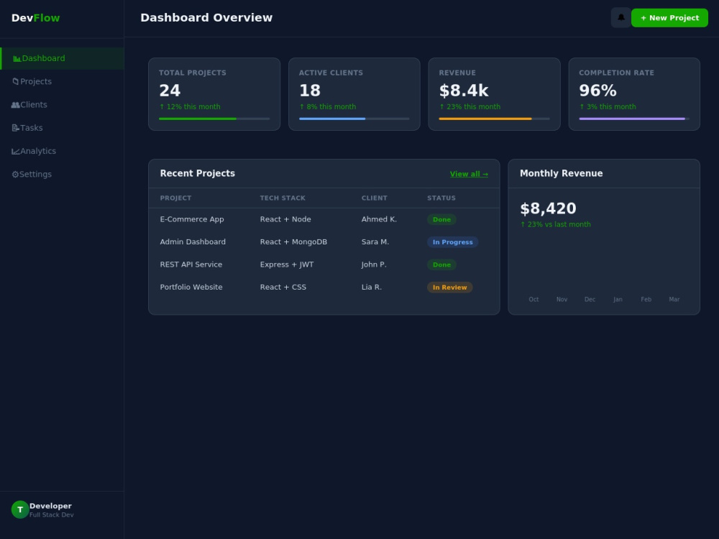Click the CLIENT column header
Viewport: 719px width, 539px height.
click(374, 198)
